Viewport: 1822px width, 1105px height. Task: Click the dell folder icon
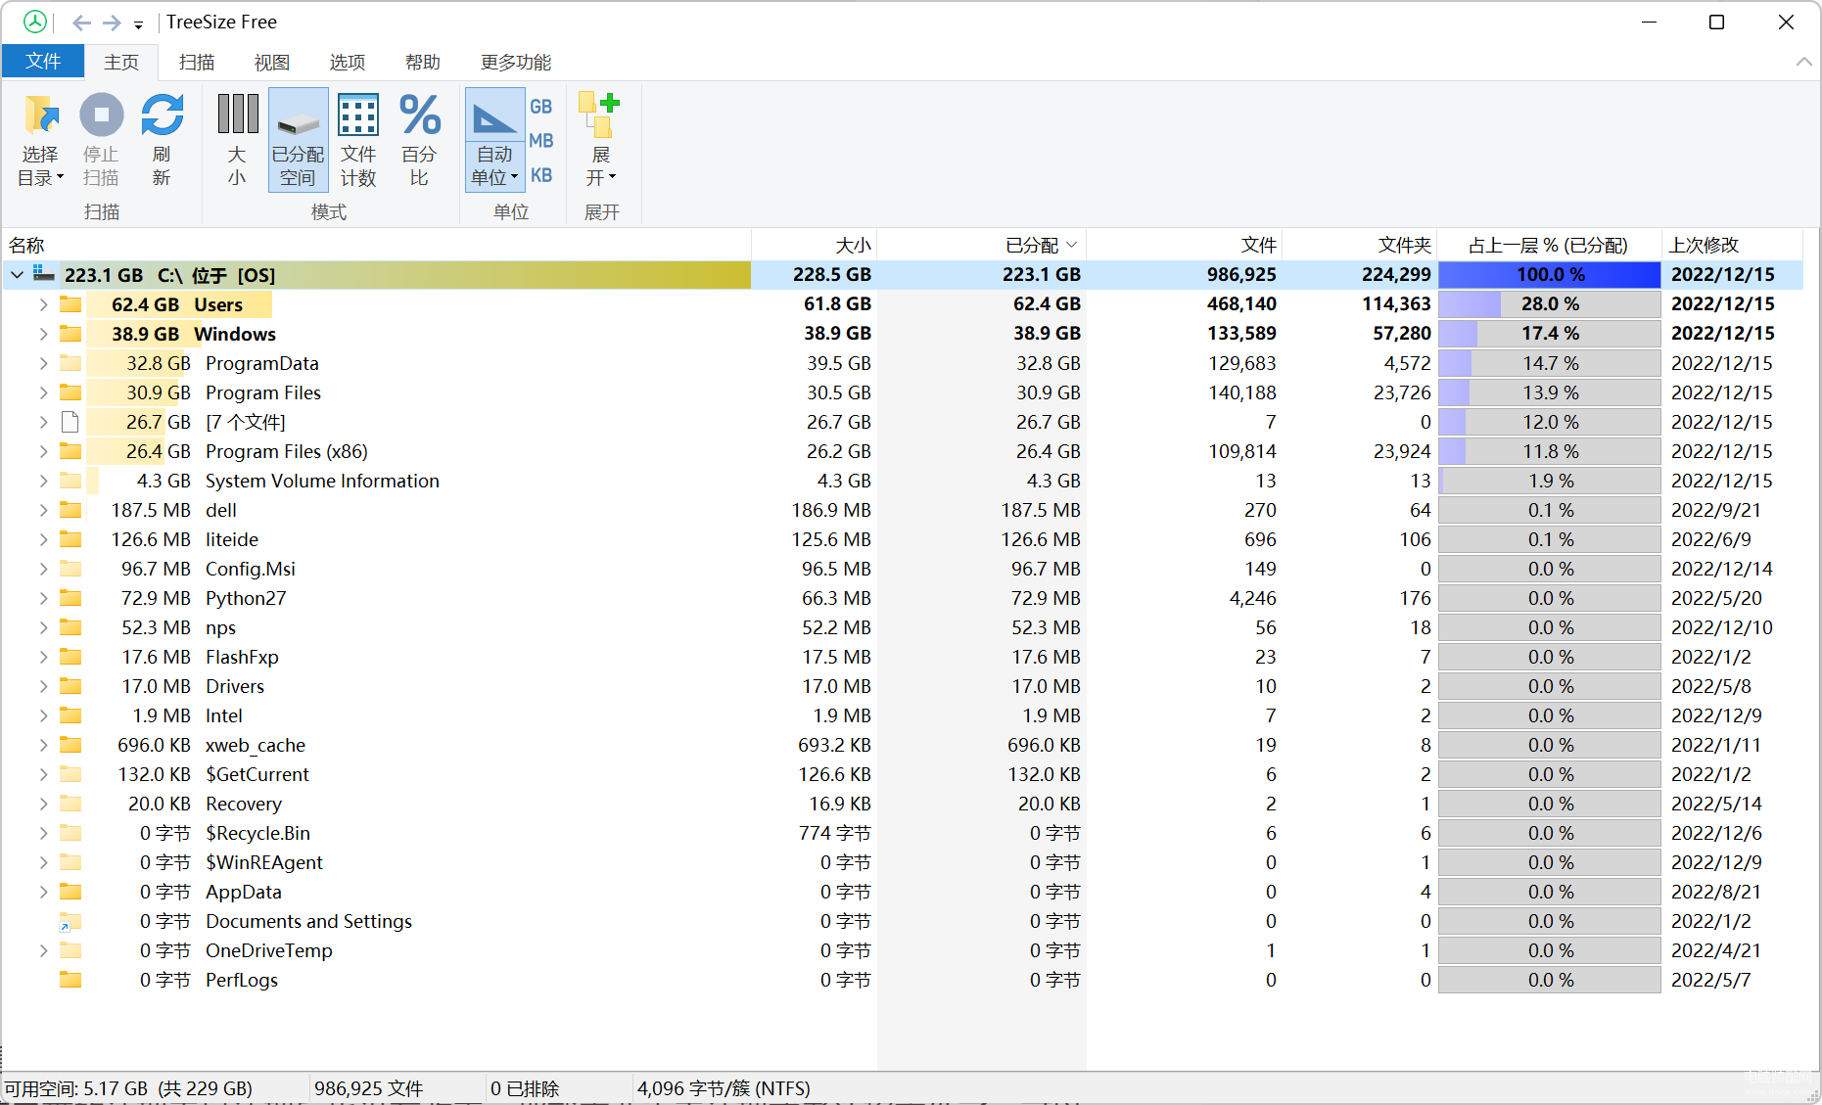[70, 510]
